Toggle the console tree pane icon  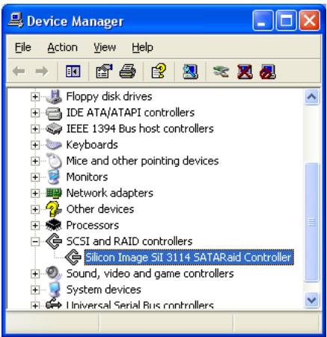73,72
